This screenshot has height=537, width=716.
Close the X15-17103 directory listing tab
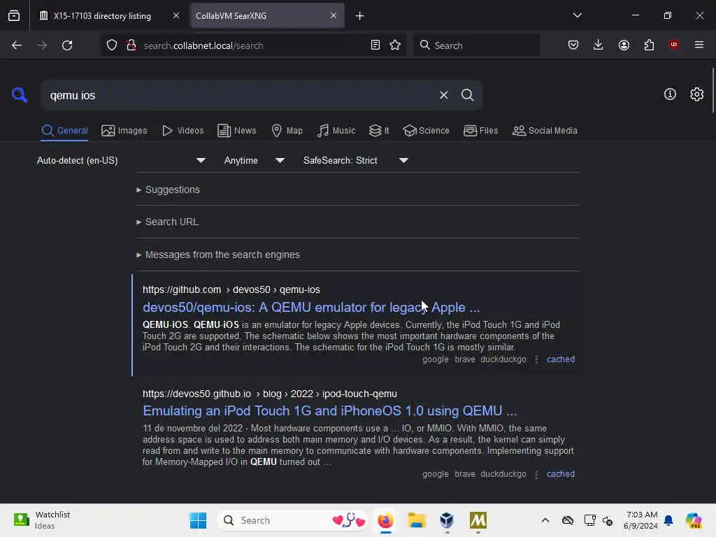click(176, 15)
